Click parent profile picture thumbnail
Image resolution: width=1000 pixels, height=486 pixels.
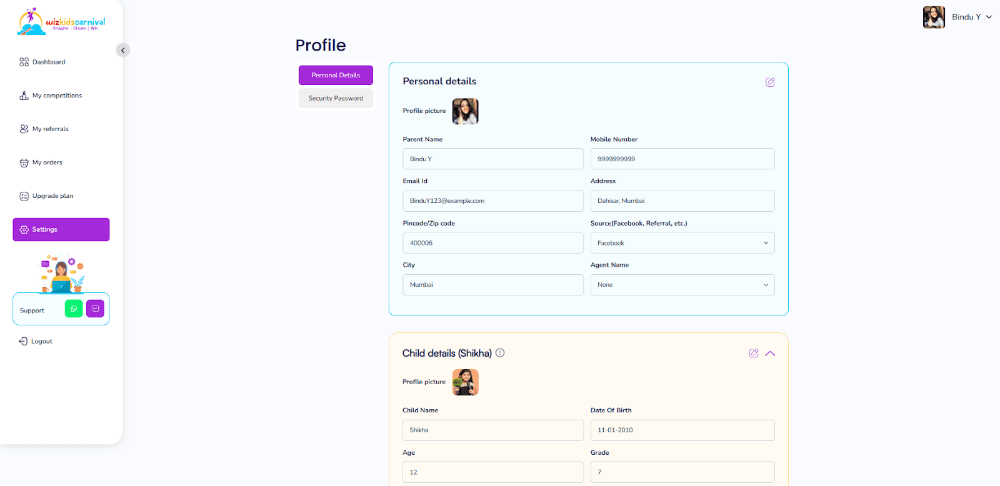pos(465,111)
